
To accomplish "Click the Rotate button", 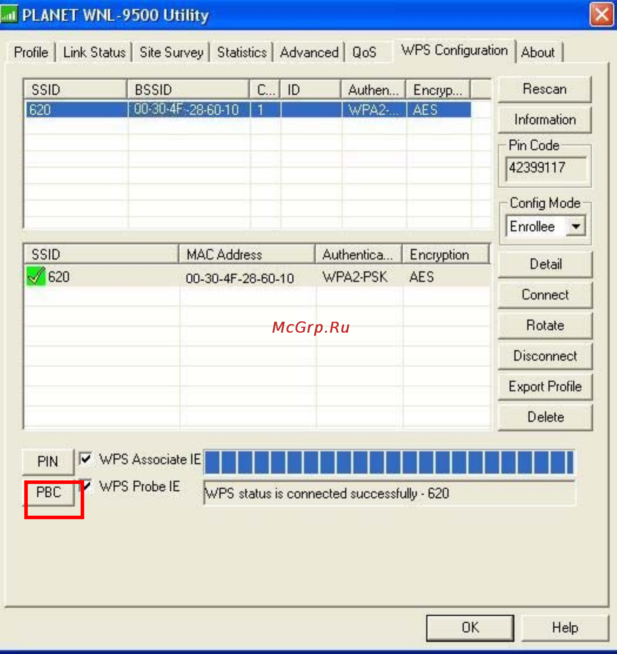I will 545,325.
